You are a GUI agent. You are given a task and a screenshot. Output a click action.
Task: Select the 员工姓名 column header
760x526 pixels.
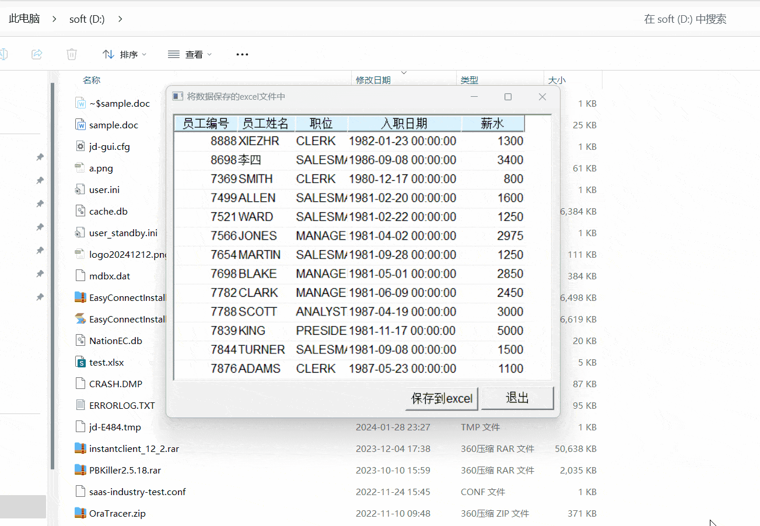coord(265,124)
